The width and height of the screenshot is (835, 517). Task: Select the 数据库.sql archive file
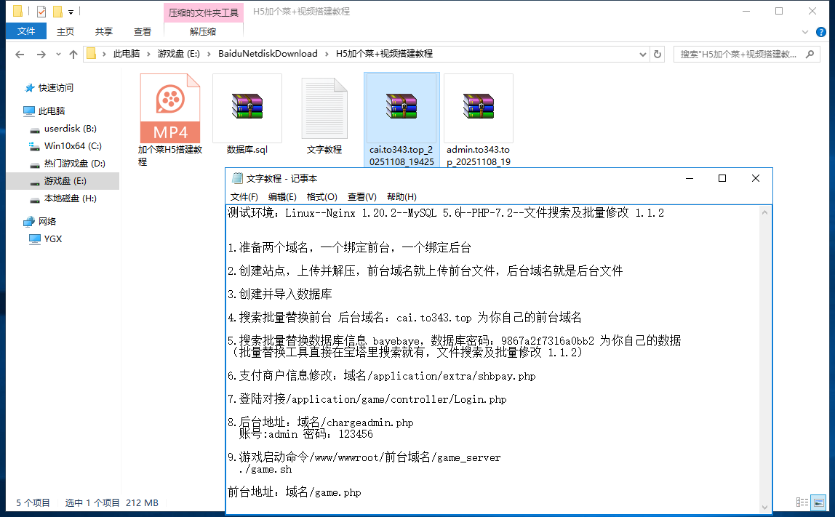(x=247, y=109)
